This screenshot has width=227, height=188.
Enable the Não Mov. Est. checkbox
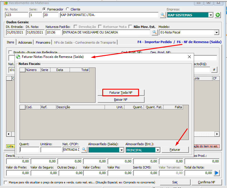pos(130,27)
